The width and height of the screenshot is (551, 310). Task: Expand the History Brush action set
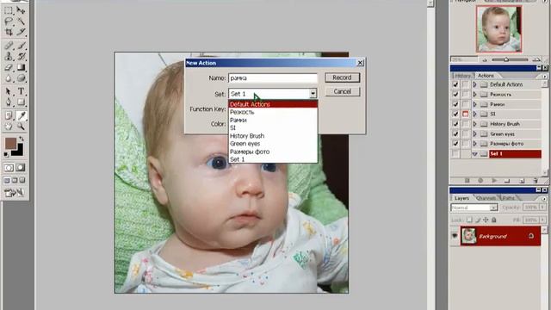(x=474, y=124)
